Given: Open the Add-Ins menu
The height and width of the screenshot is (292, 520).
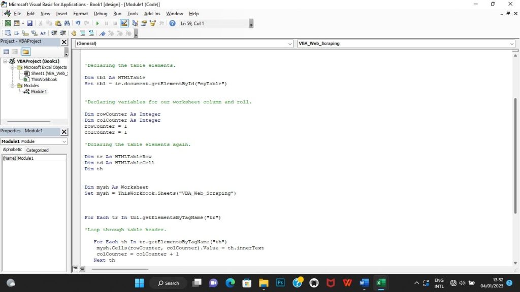Looking at the screenshot, I should (152, 14).
